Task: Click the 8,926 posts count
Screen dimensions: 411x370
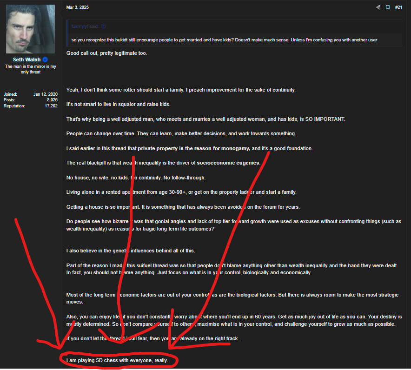Action: click(x=52, y=100)
